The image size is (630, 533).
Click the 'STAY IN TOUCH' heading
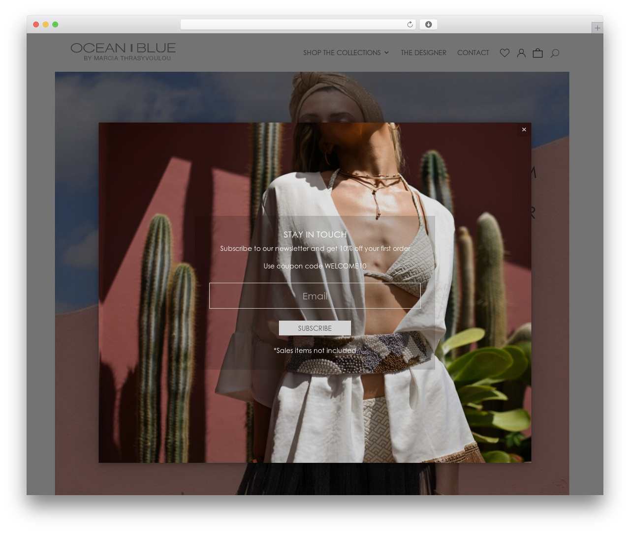click(315, 235)
